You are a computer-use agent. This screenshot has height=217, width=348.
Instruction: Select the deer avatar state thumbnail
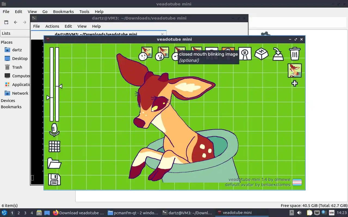295,71
